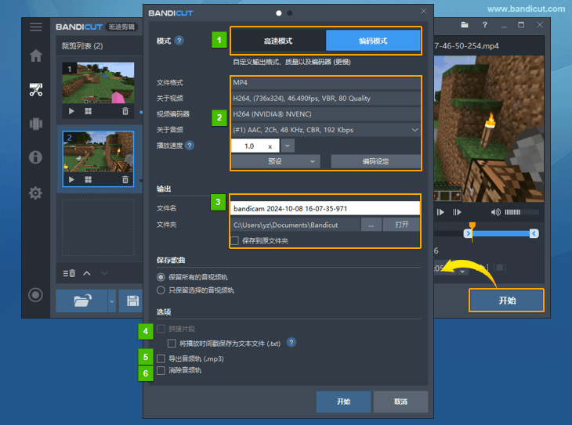
Task: Open the hamburger menu in Bandicut sidebar
Action: point(36,27)
